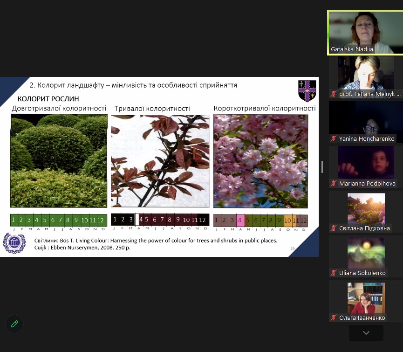Screen dimensions: 403x352
Task: Click the purple crest emblem on the slide
Action: point(307,91)
